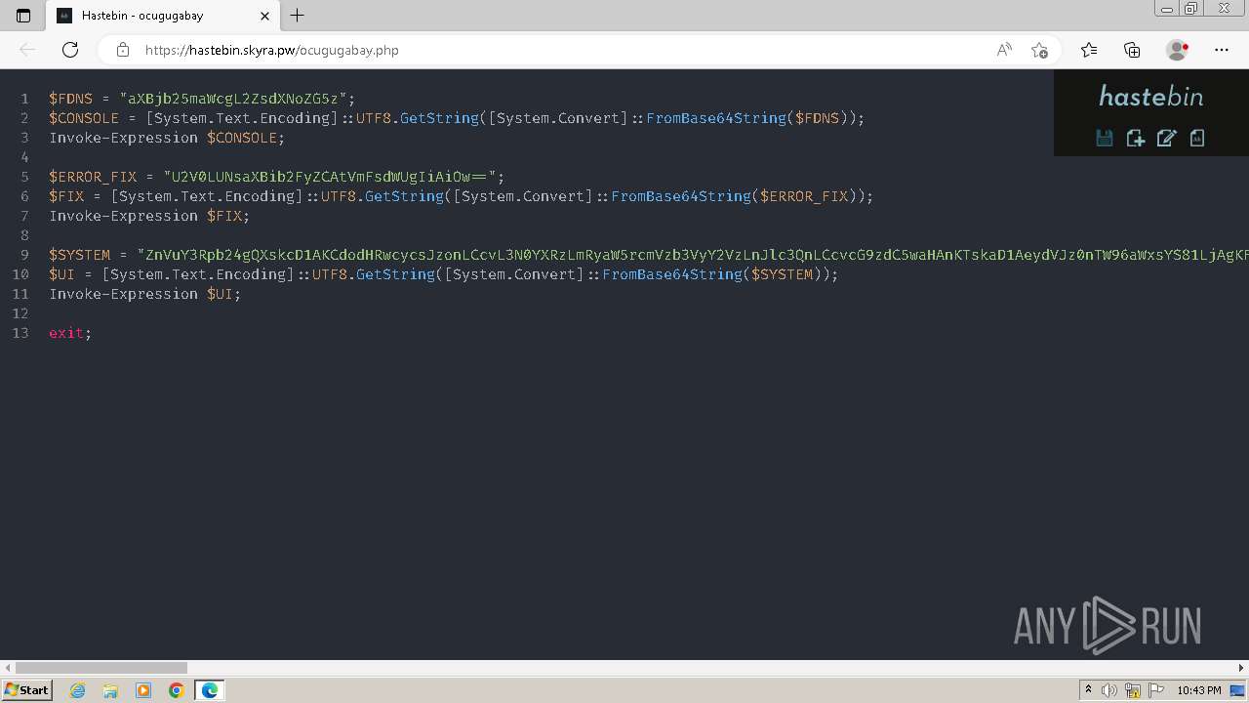Click the $FDNS variable on line 1

71,99
